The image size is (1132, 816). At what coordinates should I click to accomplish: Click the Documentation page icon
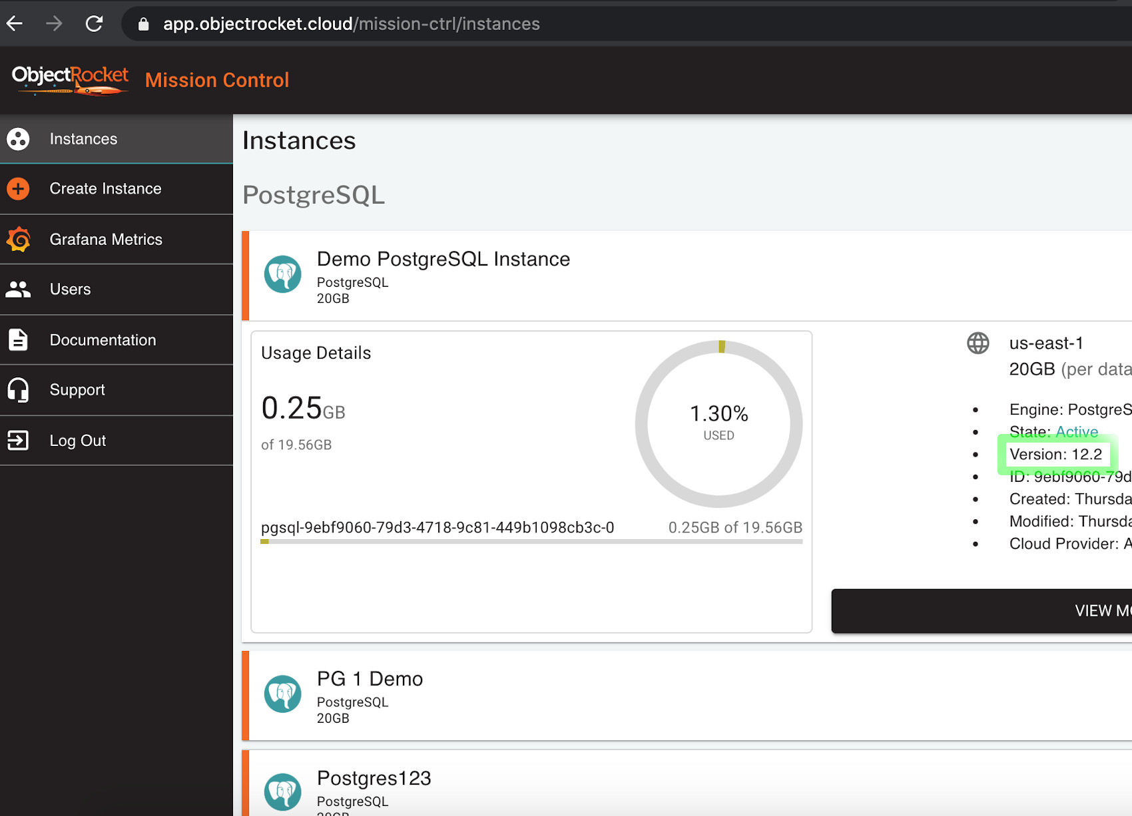tap(18, 339)
